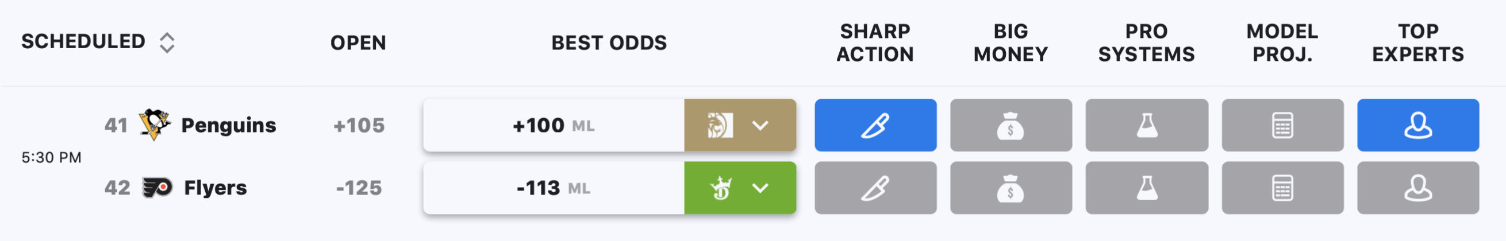The image size is (1506, 241).
Task: Expand Penguins sportsbook dropdown chevron
Action: pyautogui.click(x=760, y=126)
